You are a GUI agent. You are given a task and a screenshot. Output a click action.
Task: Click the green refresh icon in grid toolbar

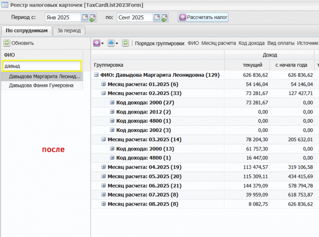(x=125, y=43)
